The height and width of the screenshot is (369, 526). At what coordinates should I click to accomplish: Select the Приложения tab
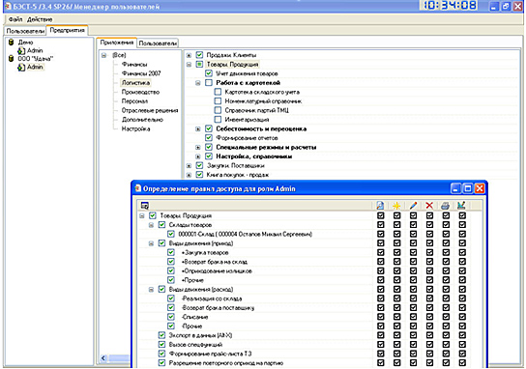pos(117,43)
